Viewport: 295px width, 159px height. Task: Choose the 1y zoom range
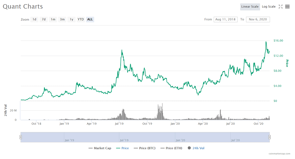(71, 19)
